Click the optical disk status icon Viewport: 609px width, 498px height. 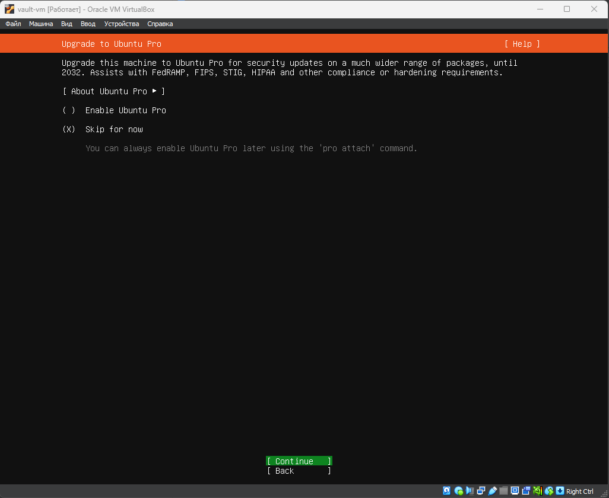[458, 491]
